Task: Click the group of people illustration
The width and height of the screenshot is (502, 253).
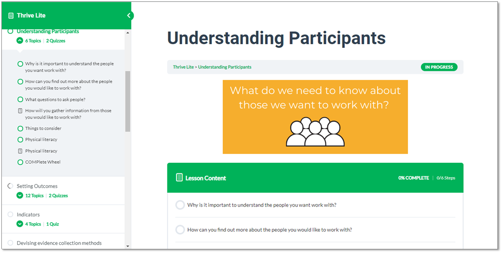Action: point(315,132)
